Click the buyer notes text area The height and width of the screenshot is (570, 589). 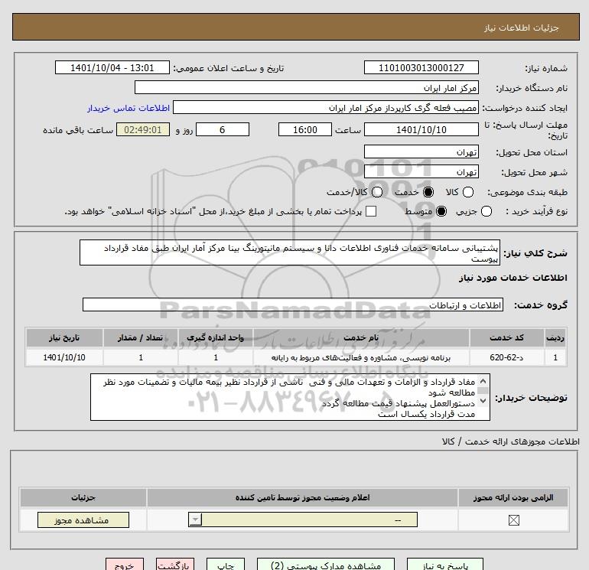click(x=290, y=397)
